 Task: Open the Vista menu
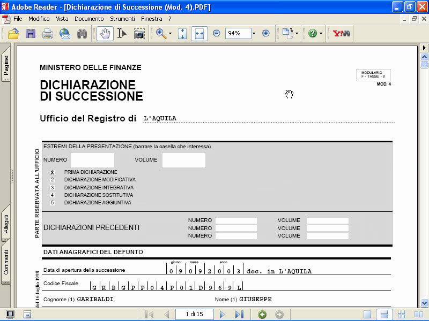[62, 19]
